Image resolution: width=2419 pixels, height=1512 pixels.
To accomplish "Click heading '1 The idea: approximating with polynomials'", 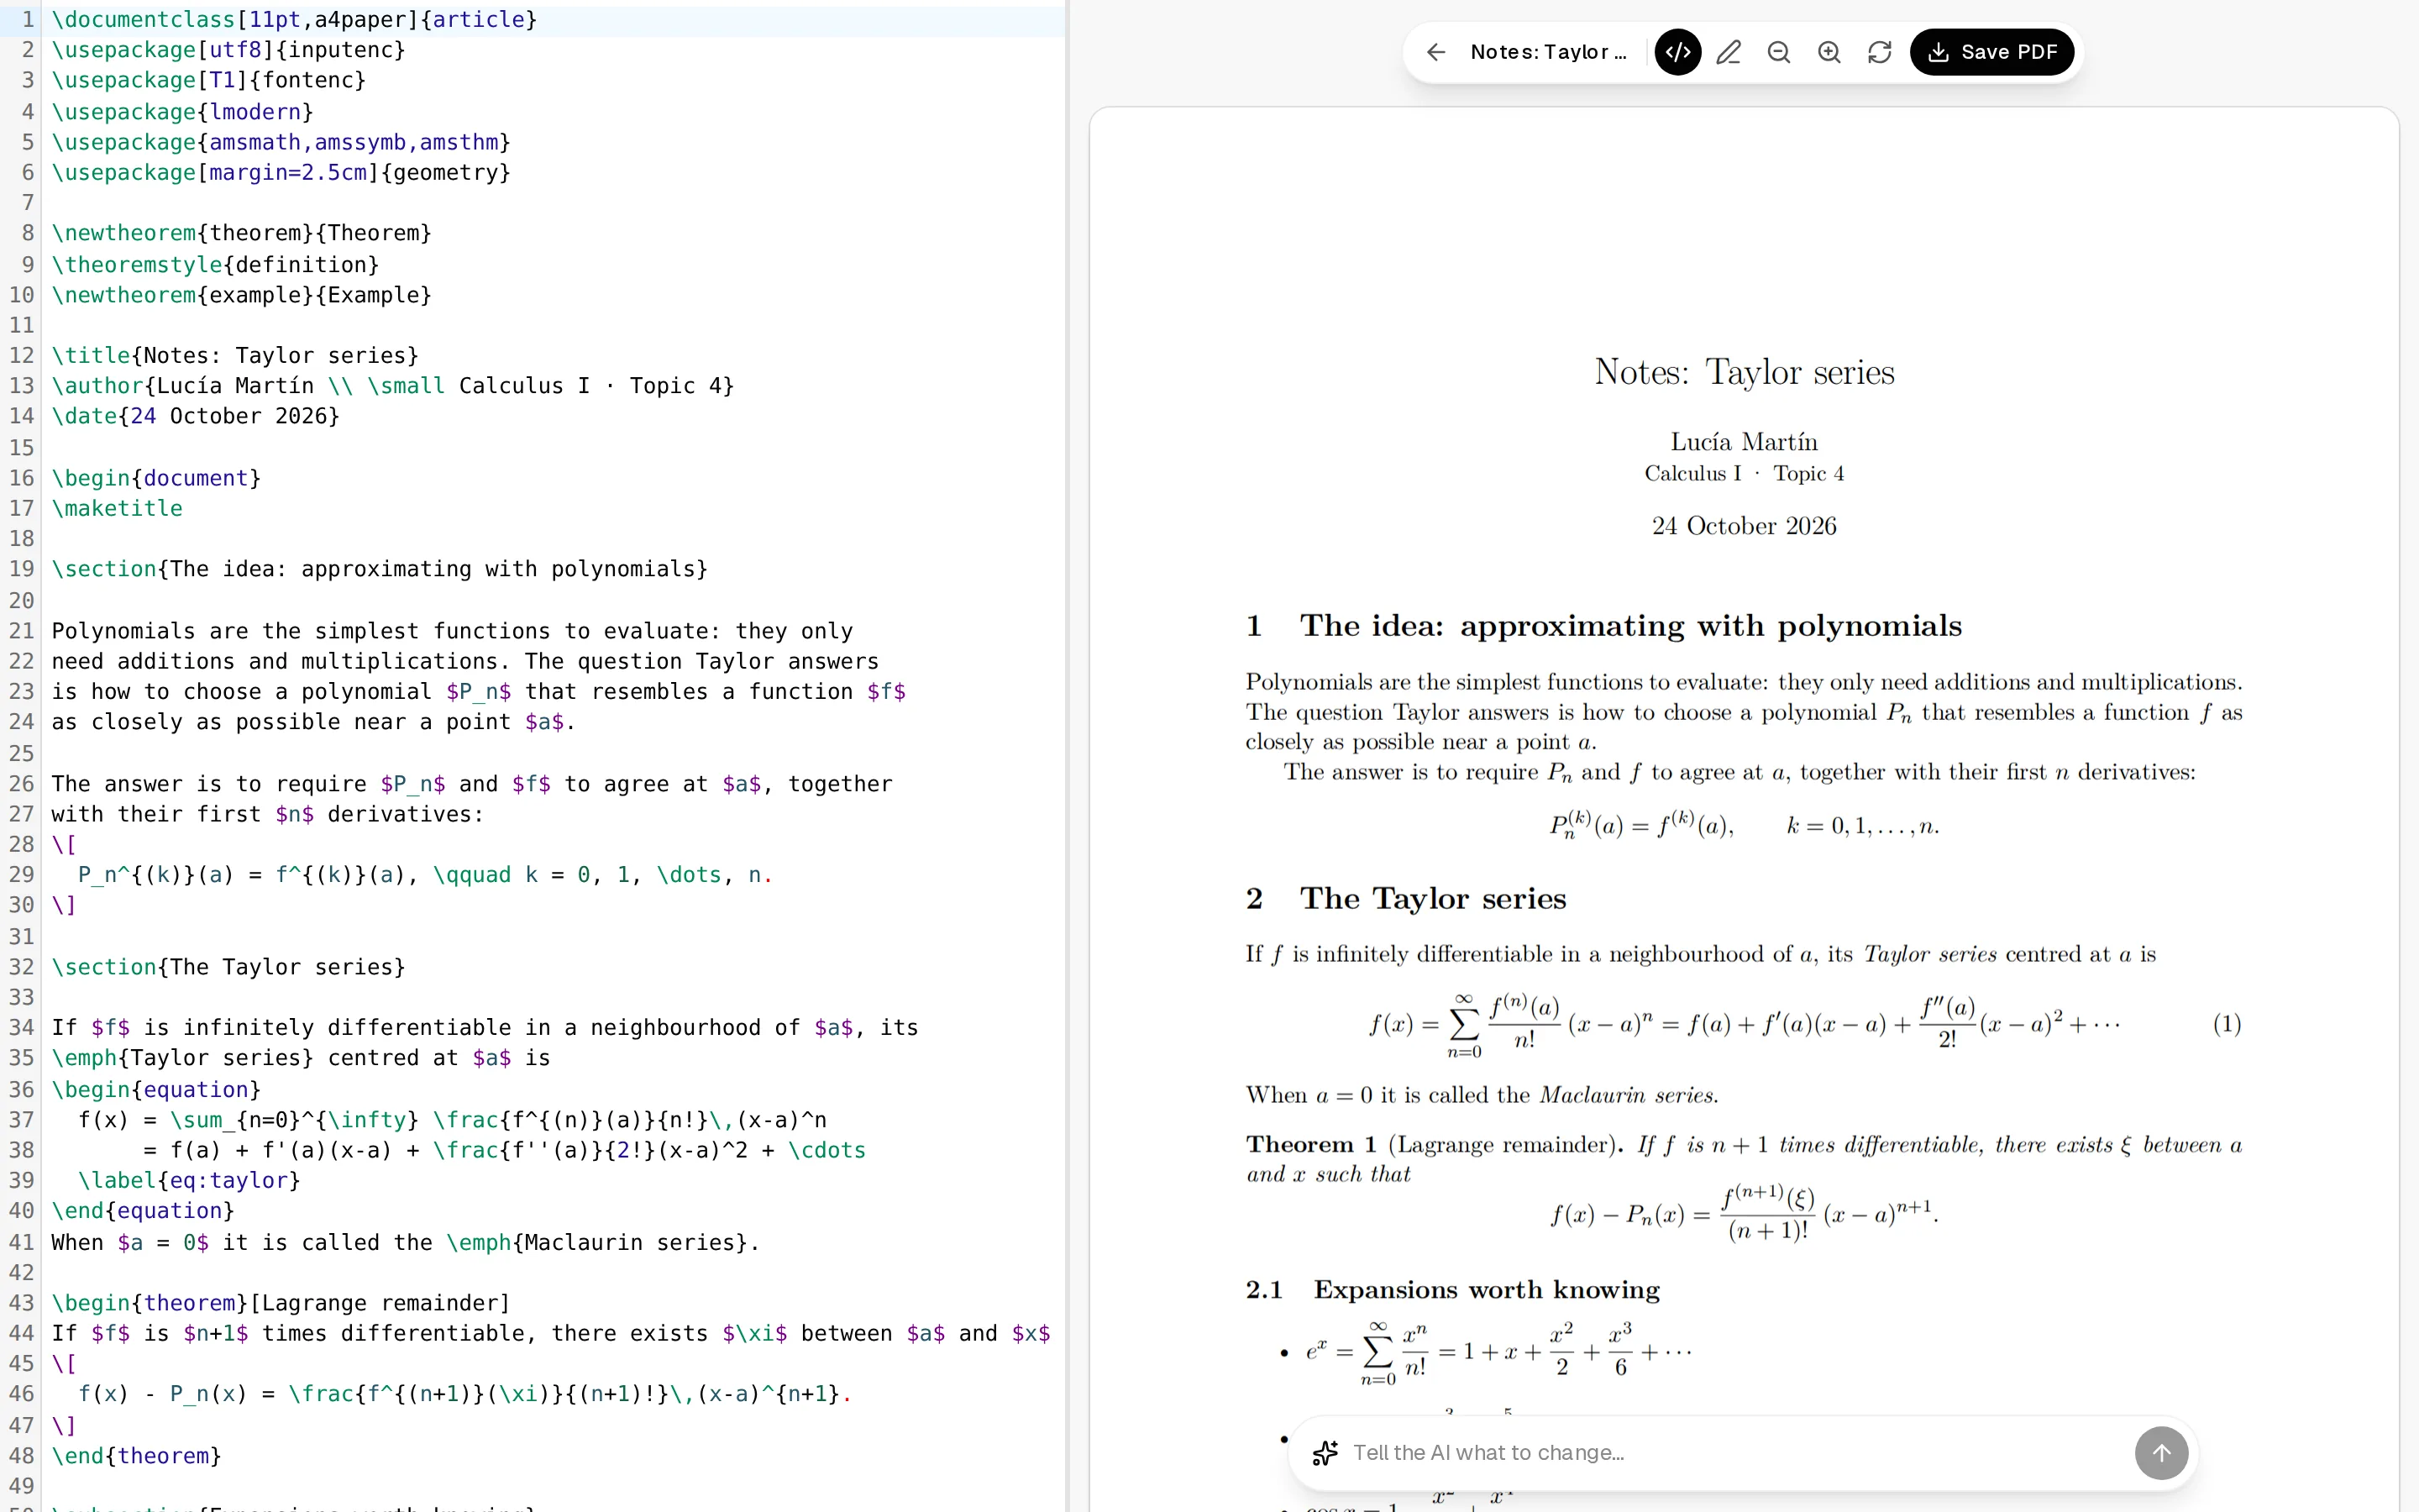I will click(1603, 626).
